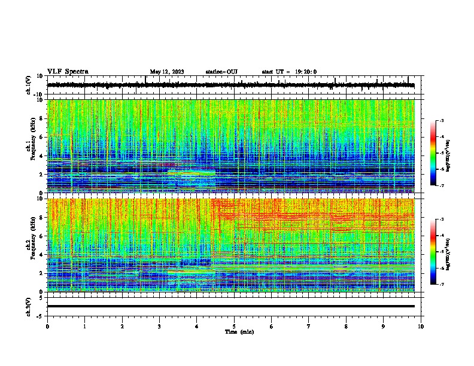Screen dimensions: 474x366
Task: Click the ch.2 spectrogram color scale bar
Action: coord(433,252)
